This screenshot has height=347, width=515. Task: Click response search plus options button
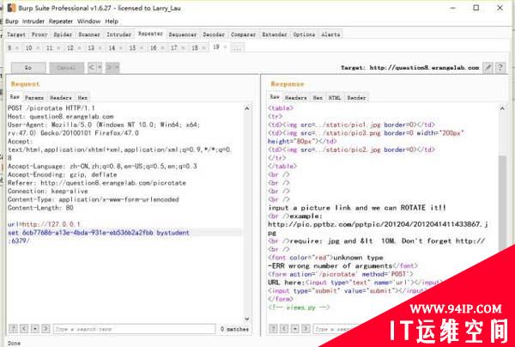[x=295, y=329]
